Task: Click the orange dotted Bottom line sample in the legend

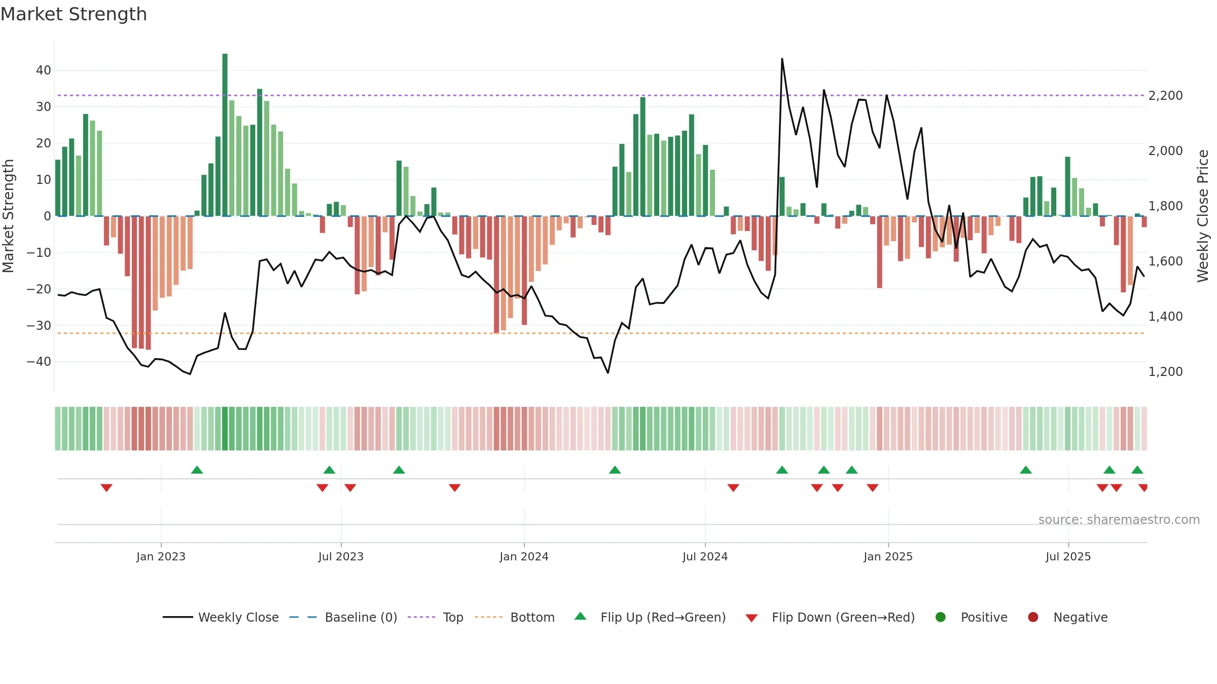Action: pyautogui.click(x=489, y=617)
